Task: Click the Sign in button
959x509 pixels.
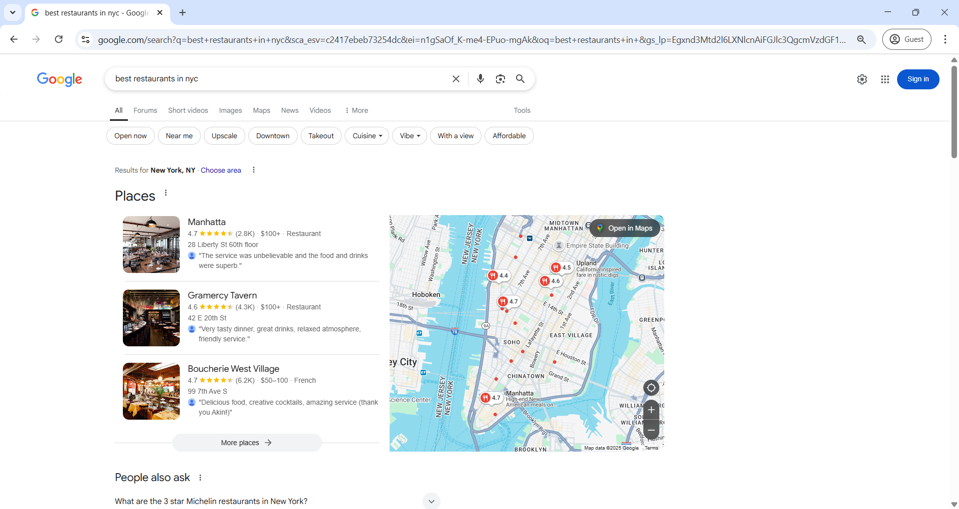Action: 918,79
